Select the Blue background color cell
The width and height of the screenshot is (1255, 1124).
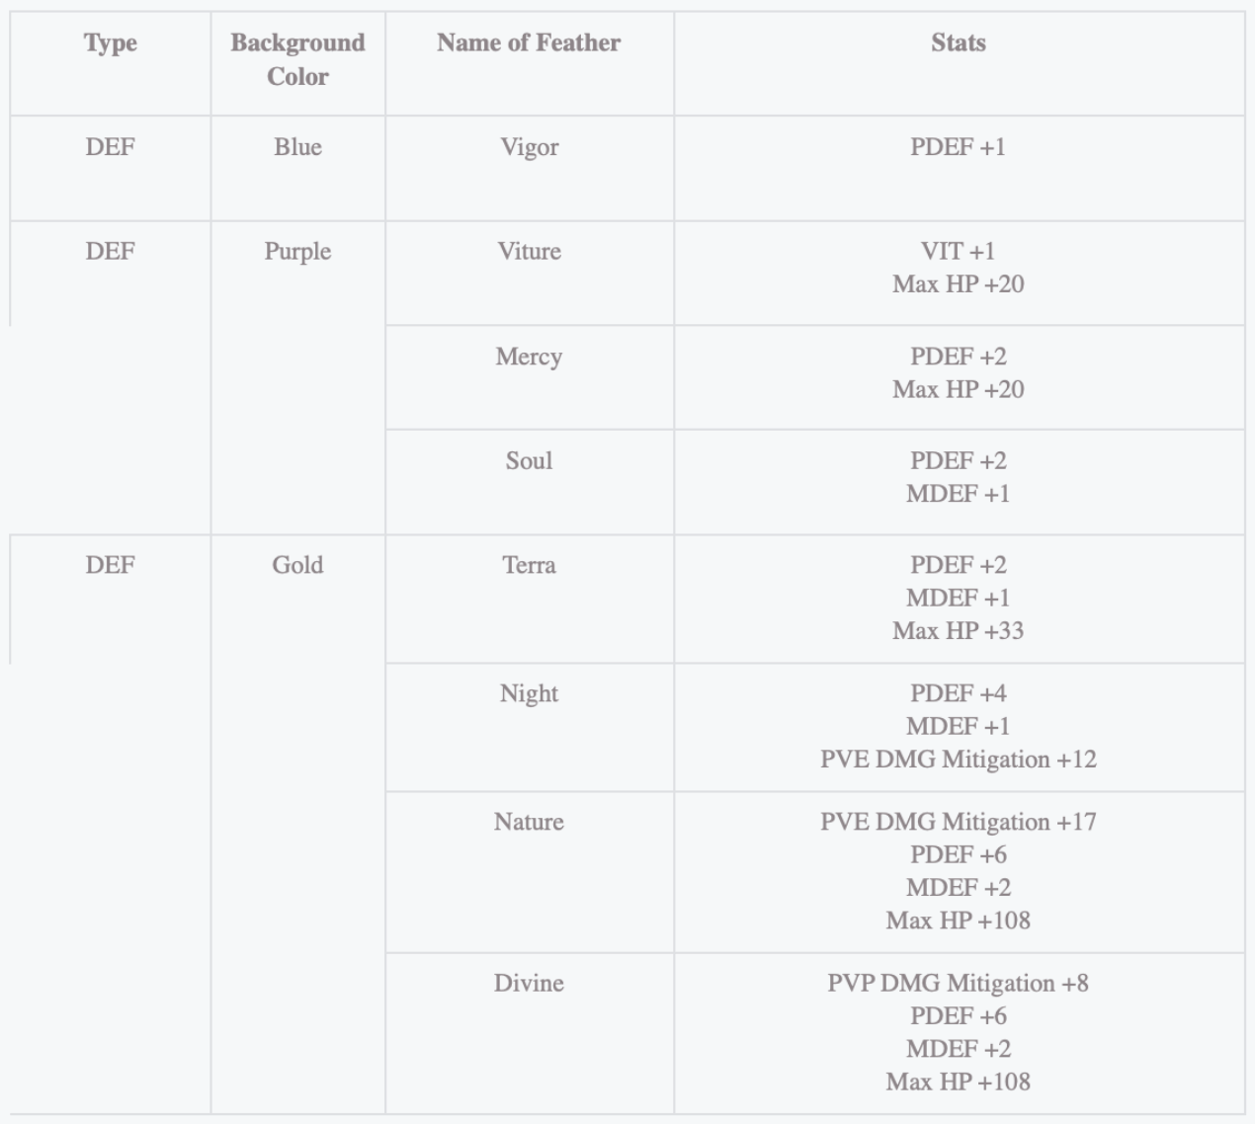tap(297, 147)
